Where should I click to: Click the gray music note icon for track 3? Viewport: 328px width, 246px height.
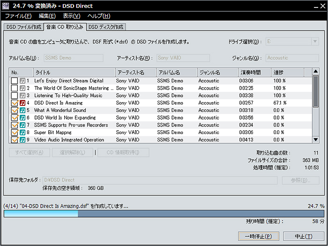(x=22, y=96)
